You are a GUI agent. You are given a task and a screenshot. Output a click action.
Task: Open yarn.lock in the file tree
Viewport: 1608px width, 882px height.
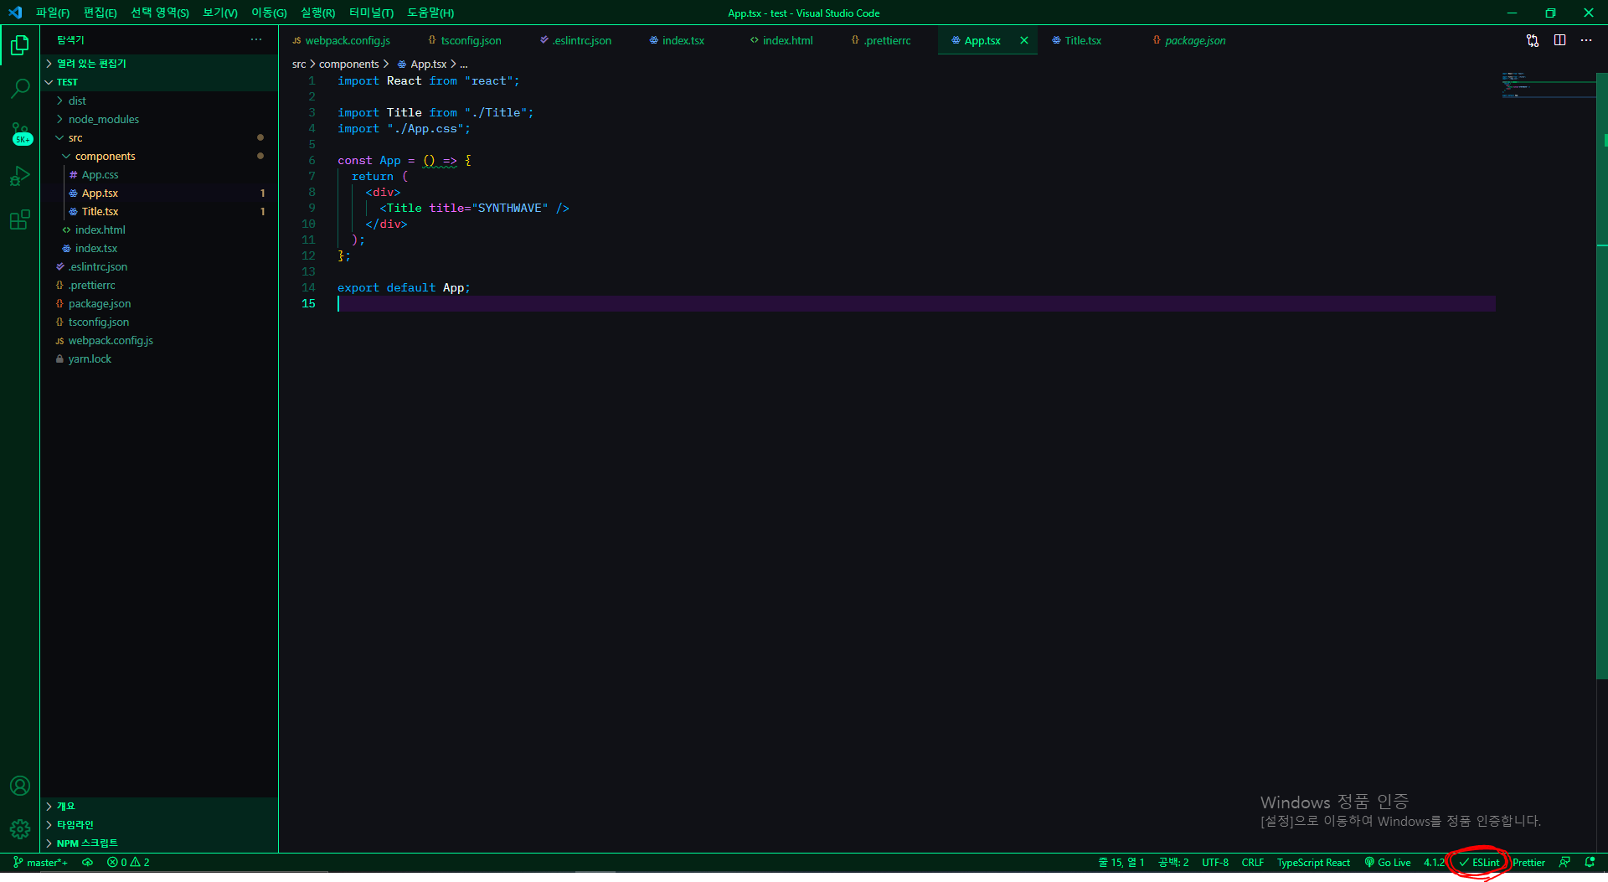coord(159,358)
